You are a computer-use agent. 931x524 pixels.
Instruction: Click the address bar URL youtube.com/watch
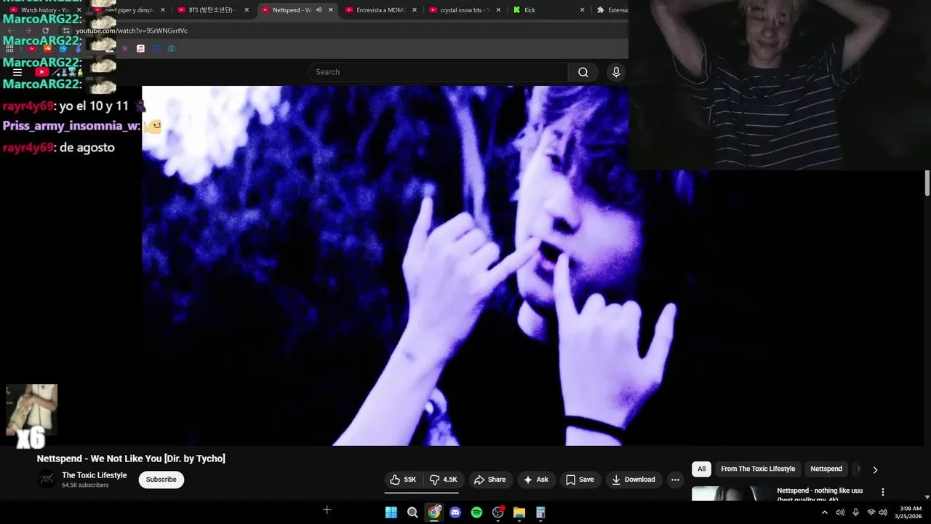132,31
